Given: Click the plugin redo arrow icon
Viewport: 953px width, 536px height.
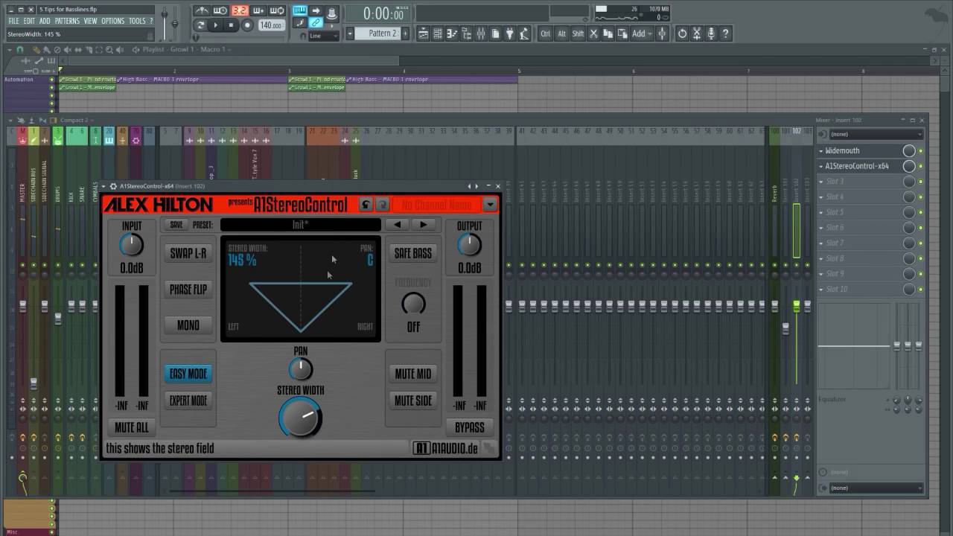Looking at the screenshot, I should [382, 204].
